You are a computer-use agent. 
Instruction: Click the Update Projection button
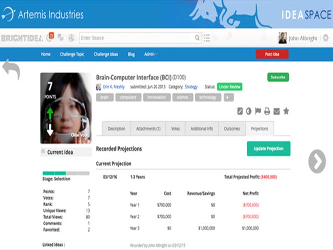click(x=268, y=148)
